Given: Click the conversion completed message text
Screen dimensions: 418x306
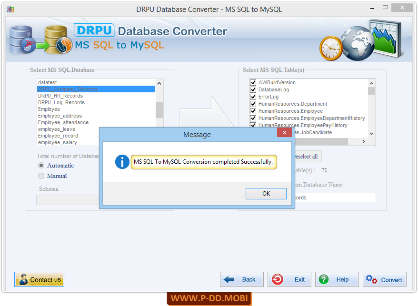Looking at the screenshot, I should (x=203, y=162).
